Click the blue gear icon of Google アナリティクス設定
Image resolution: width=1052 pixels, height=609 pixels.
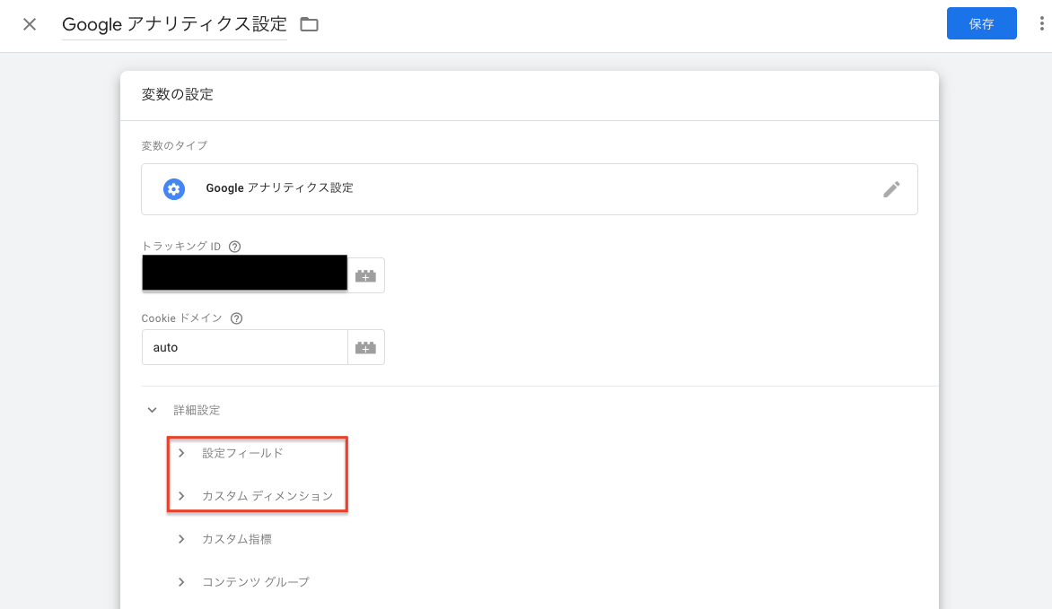click(174, 189)
